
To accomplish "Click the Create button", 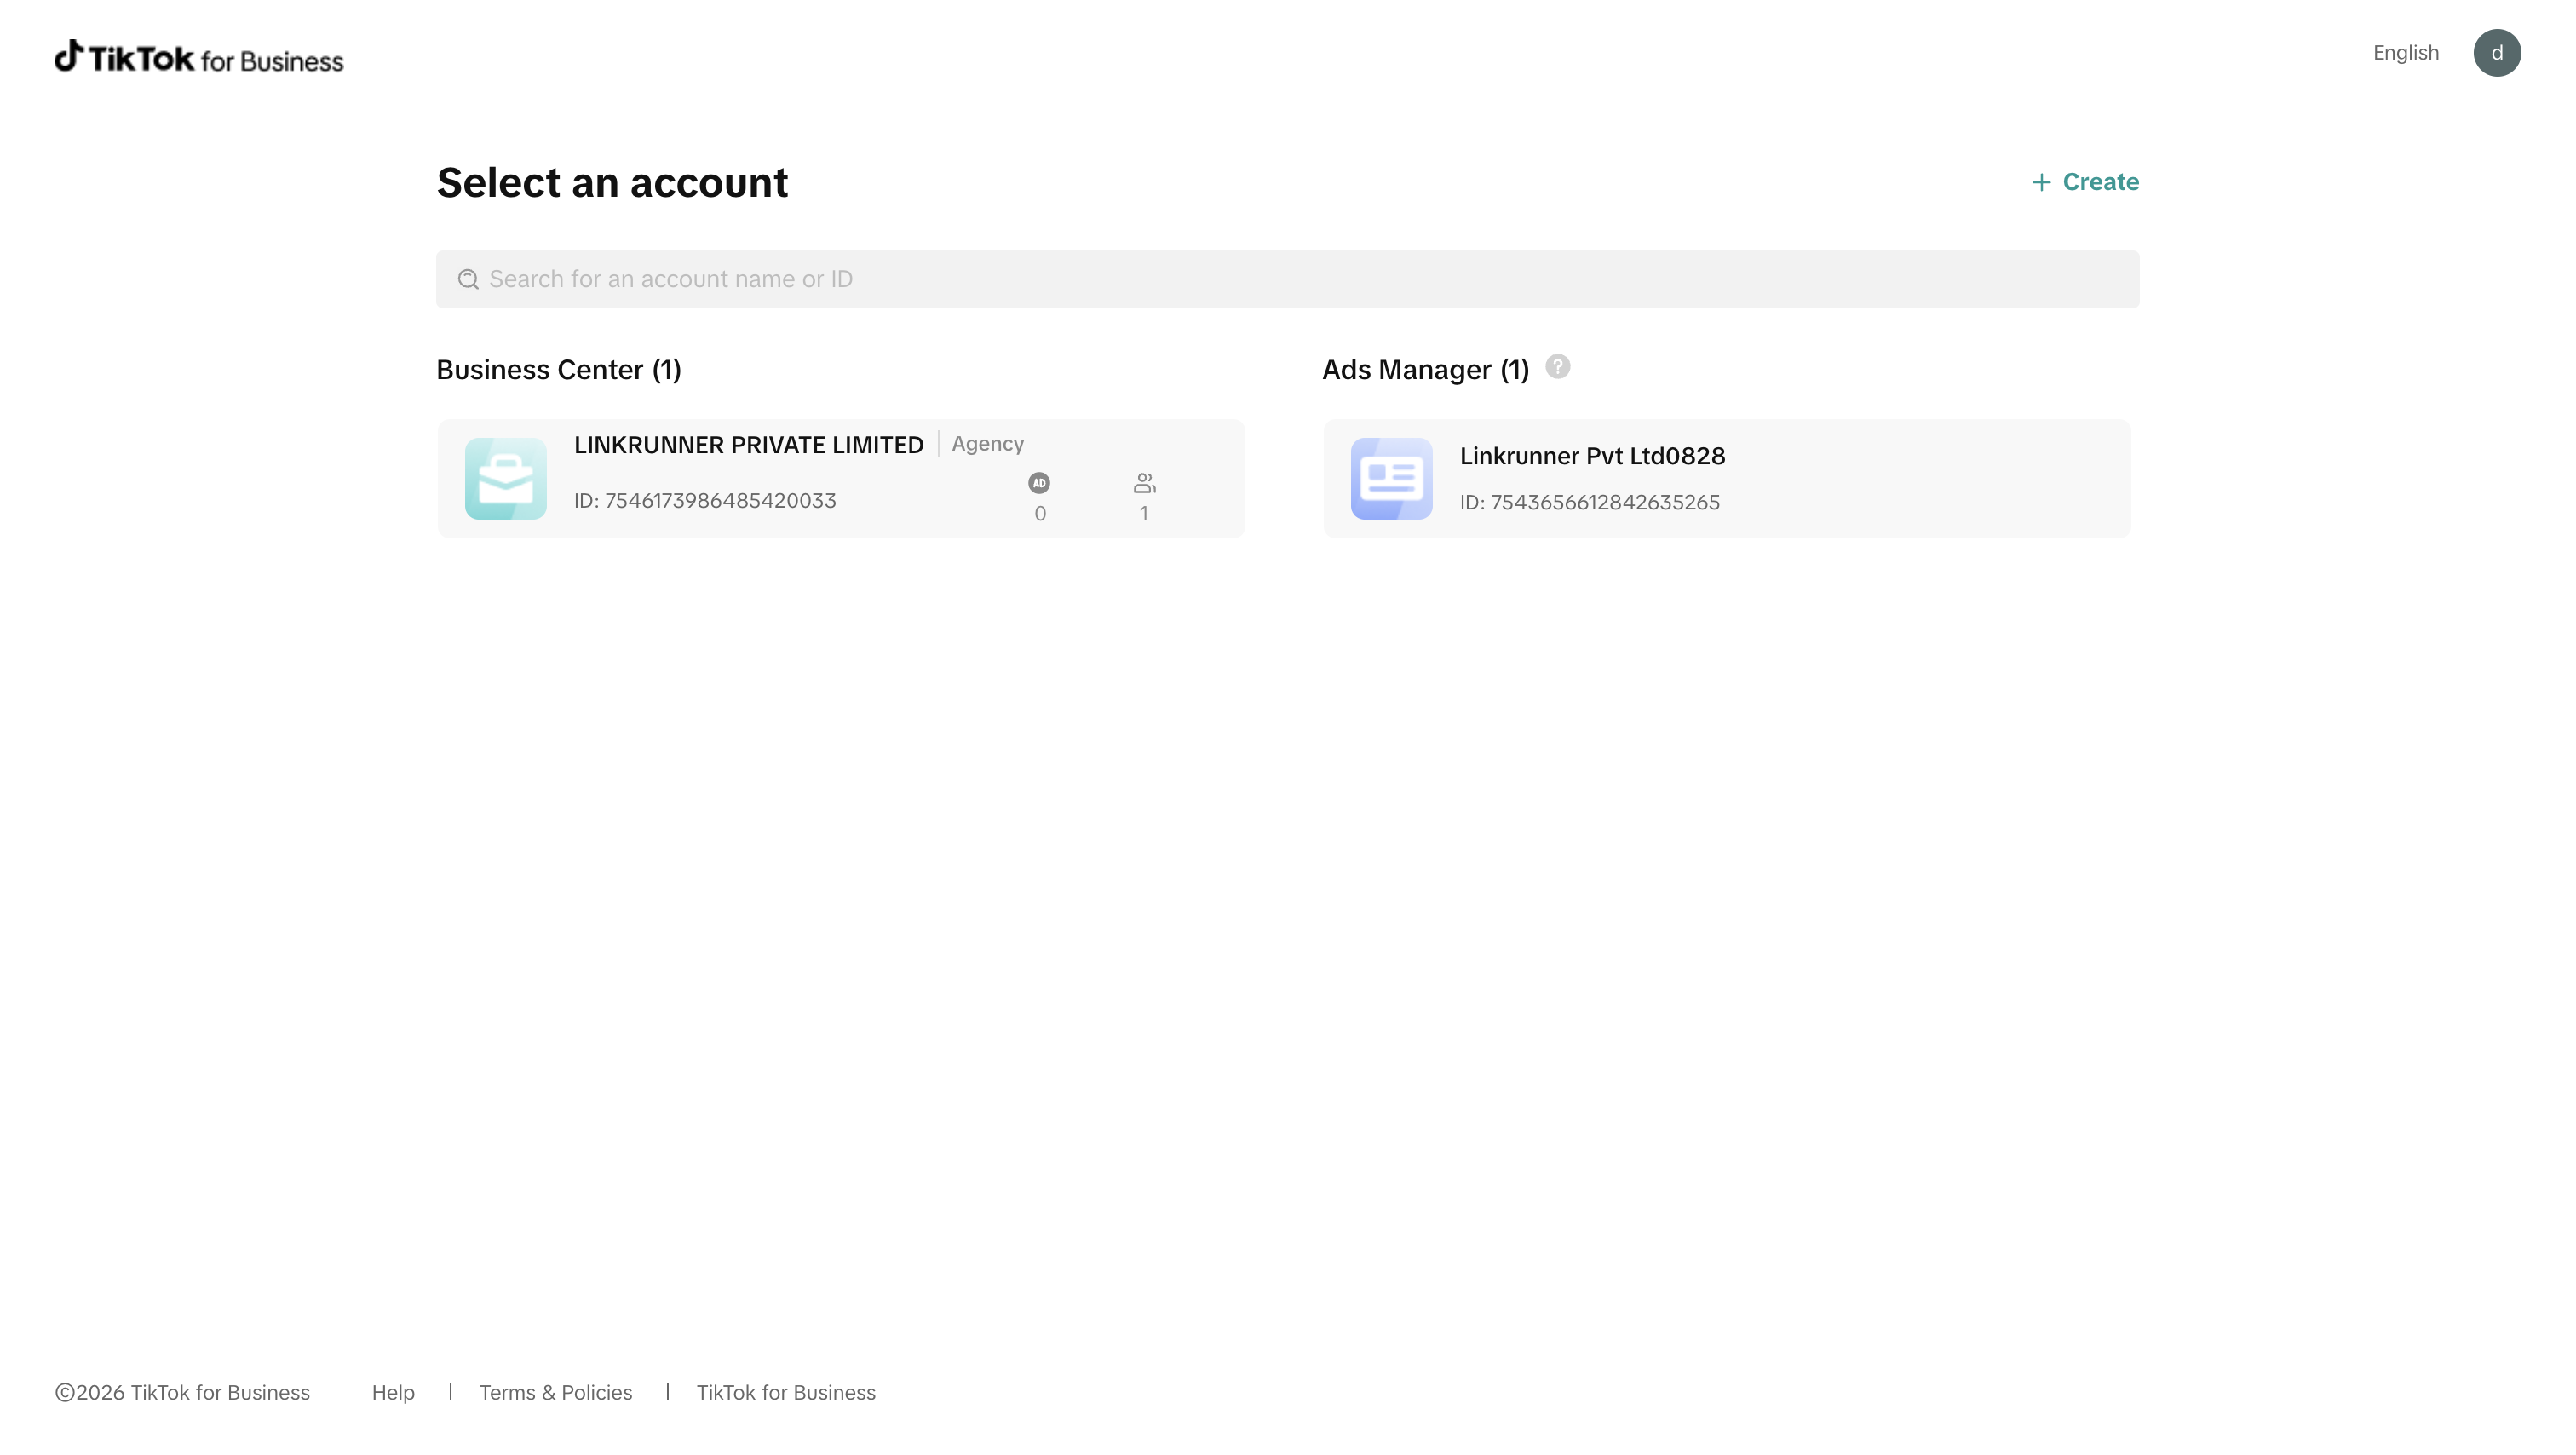I will click(x=2085, y=182).
